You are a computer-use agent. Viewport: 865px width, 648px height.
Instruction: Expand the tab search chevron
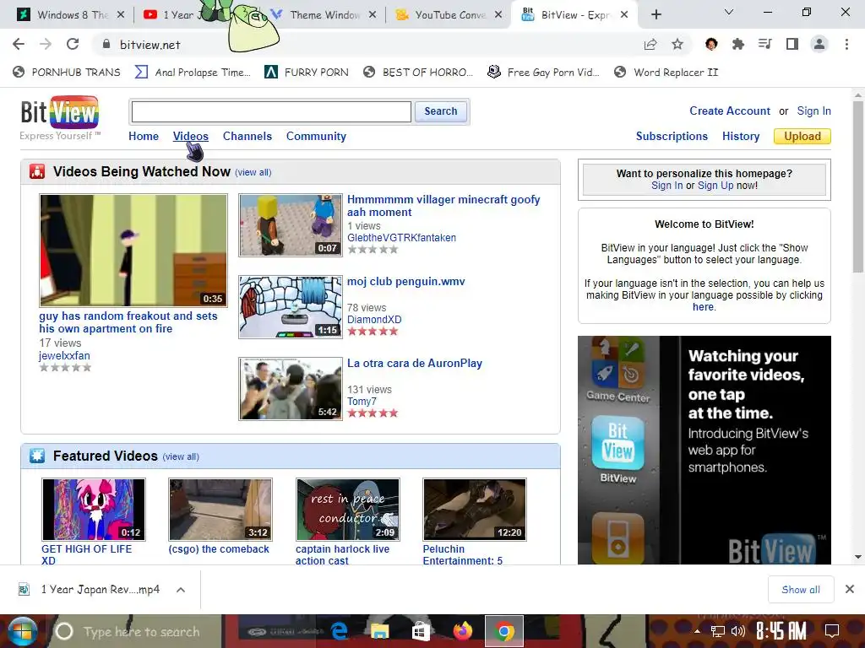tap(729, 12)
